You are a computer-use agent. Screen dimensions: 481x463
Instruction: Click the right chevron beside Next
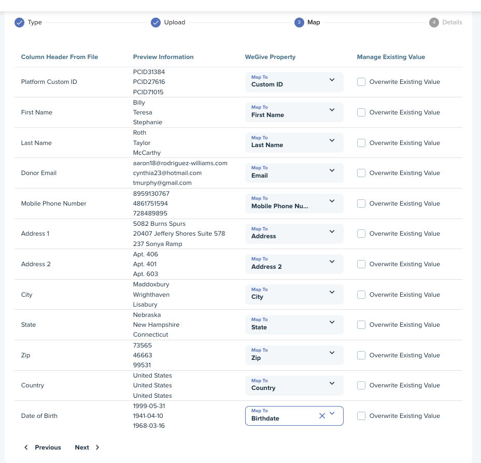(x=97, y=447)
